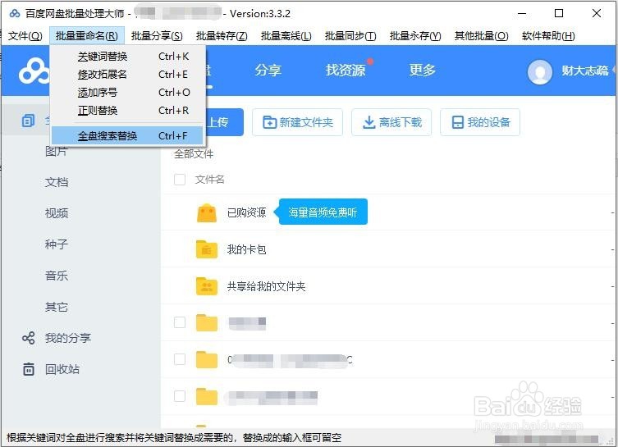Screen dimensions: 618x447
Task: Choose 添加序号 menu entry
Action: pyautogui.click(x=127, y=92)
